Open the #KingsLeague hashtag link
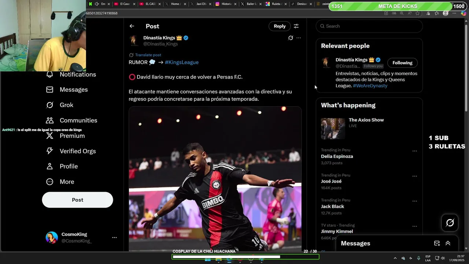 coord(182,62)
